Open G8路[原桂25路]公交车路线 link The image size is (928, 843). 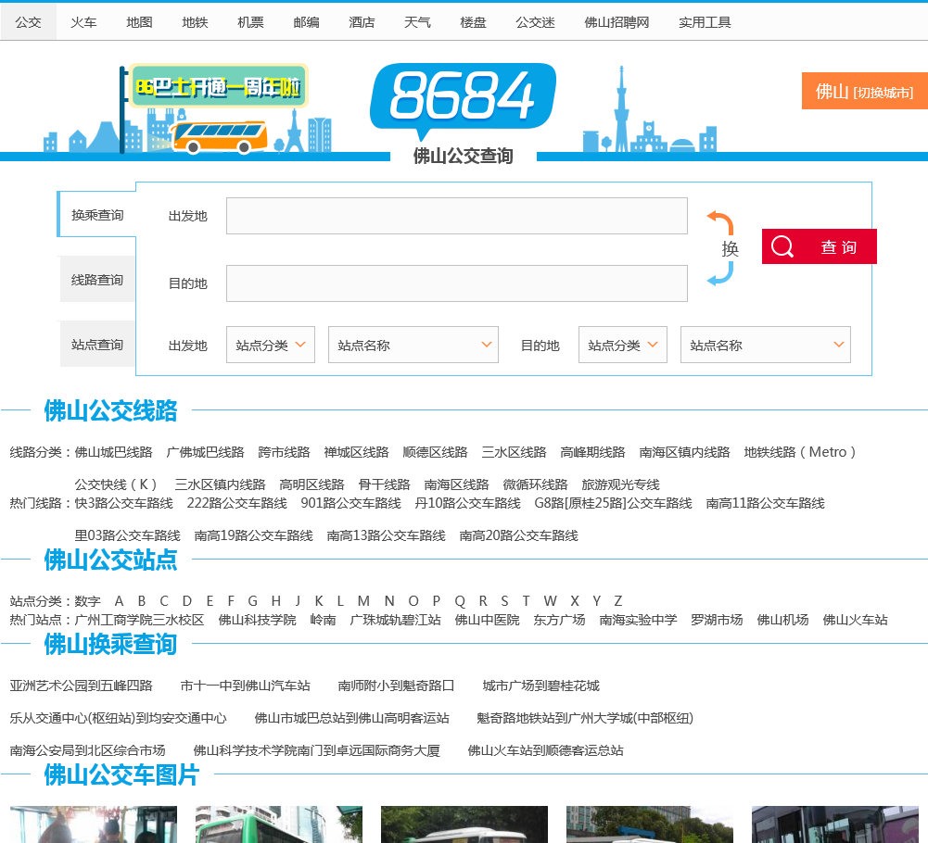click(x=613, y=503)
